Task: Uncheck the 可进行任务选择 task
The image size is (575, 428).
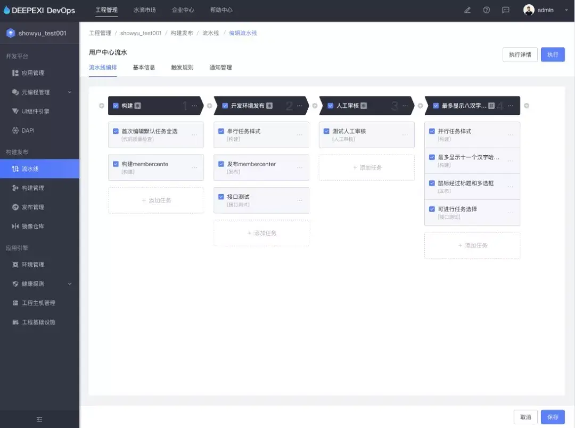Action: [432, 209]
